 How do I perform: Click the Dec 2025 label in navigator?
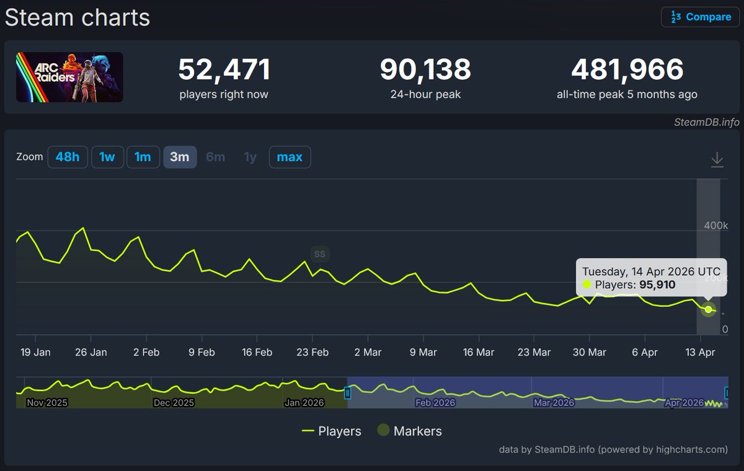(174, 403)
